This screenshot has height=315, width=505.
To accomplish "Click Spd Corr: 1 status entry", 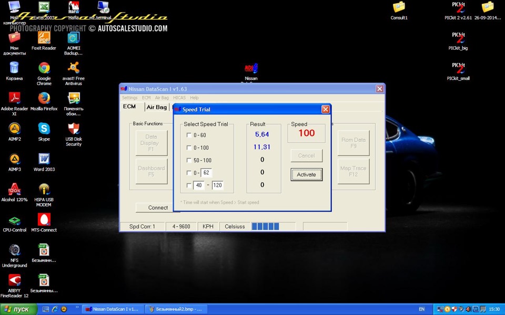I will point(142,227).
